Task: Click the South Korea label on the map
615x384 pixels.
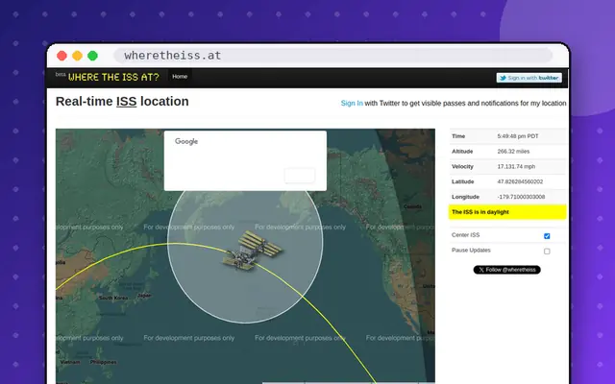Action: coord(113,298)
